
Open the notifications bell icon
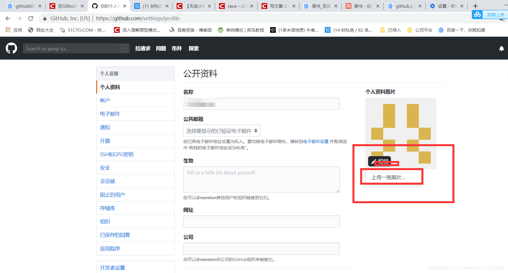point(501,48)
